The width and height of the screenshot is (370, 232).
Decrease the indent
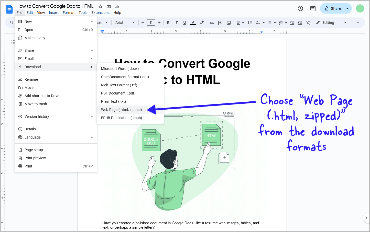292,23
